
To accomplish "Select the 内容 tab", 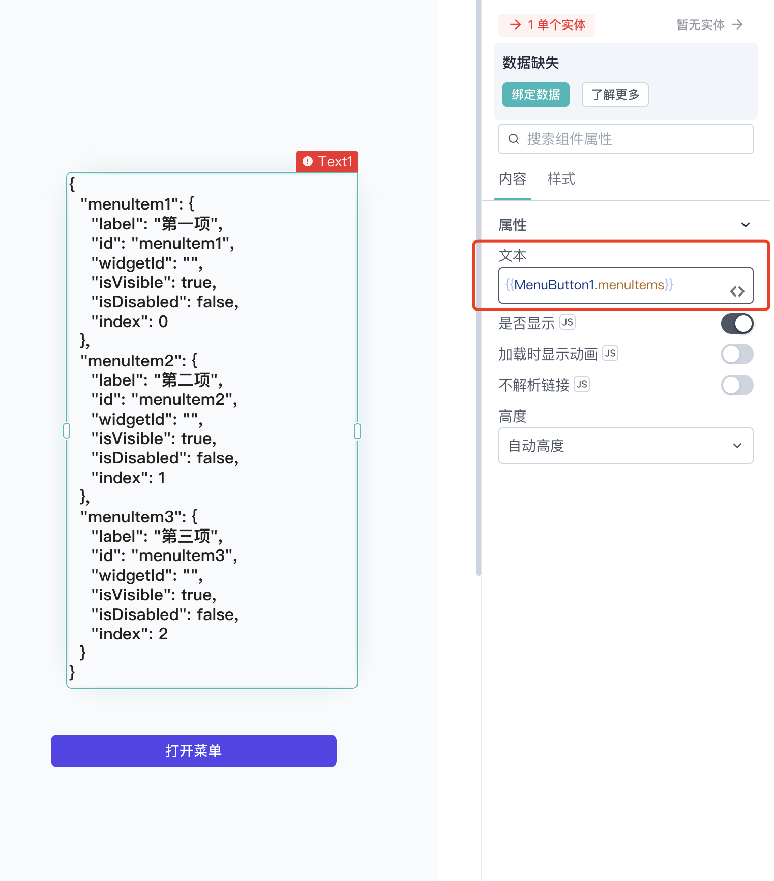I will point(513,179).
